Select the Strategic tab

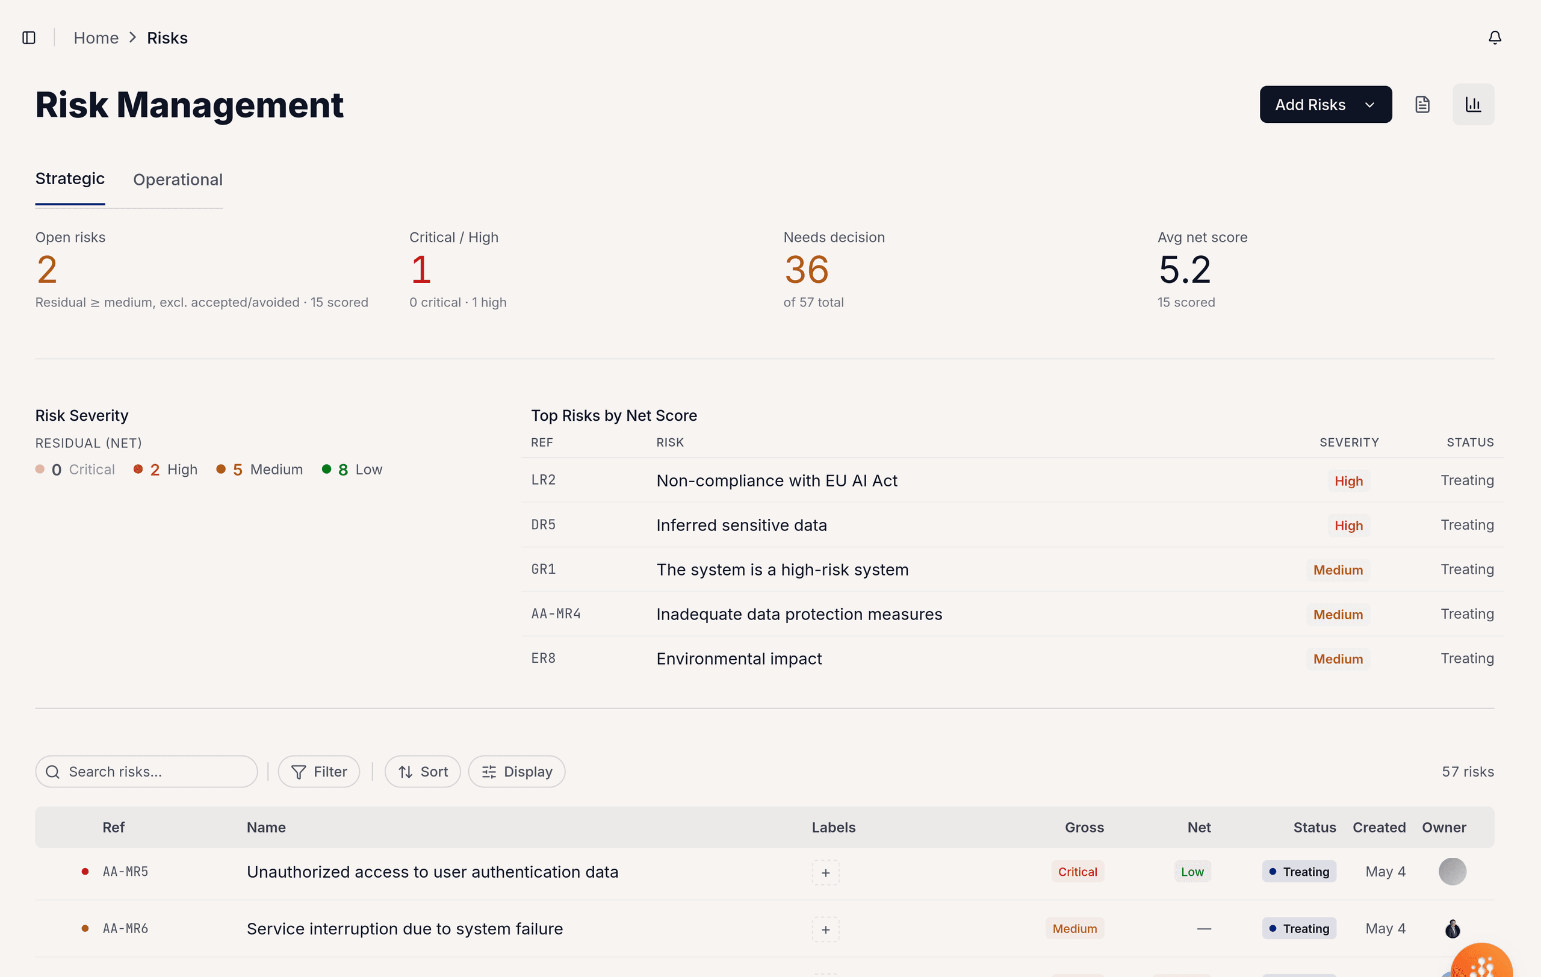pos(70,179)
